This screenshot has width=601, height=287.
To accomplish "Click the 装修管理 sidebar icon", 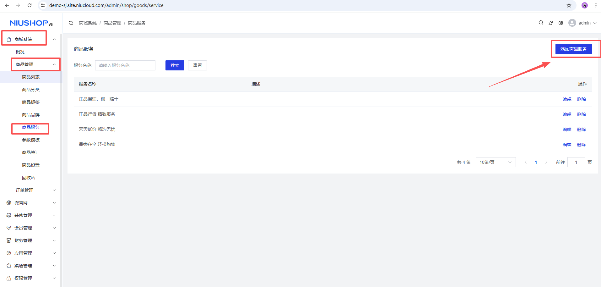I will 9,215.
